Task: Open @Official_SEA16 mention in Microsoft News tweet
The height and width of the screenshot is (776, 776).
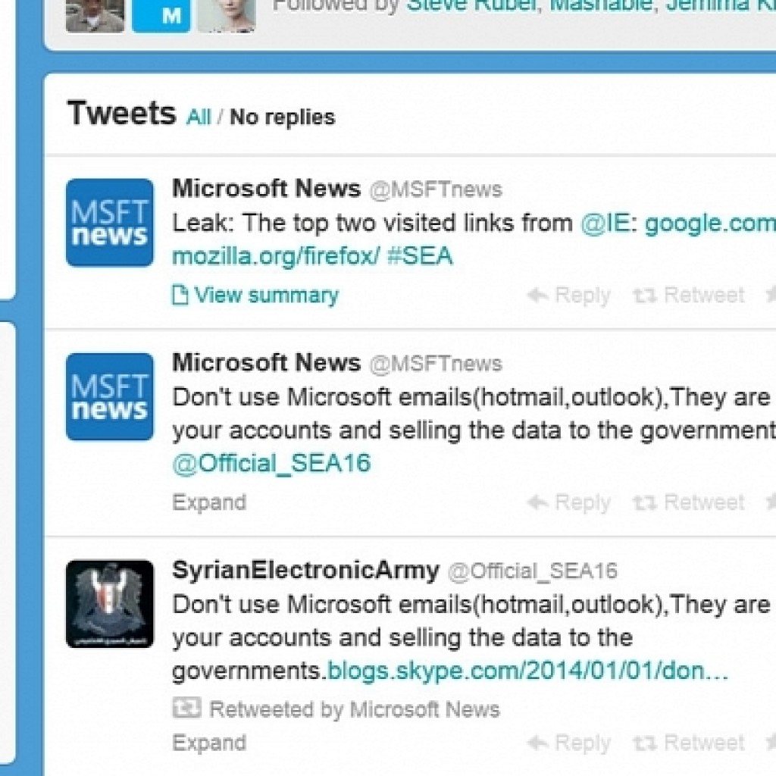Action: pyautogui.click(x=271, y=465)
